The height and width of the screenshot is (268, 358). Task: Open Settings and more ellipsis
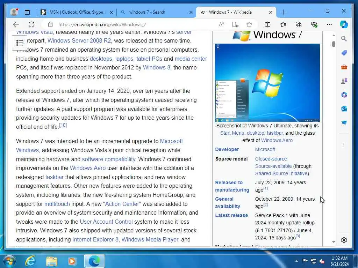point(329,24)
